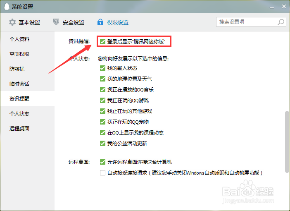Uncheck 我正在玩的其他游戏
This screenshot has width=290, height=211.
102,111
